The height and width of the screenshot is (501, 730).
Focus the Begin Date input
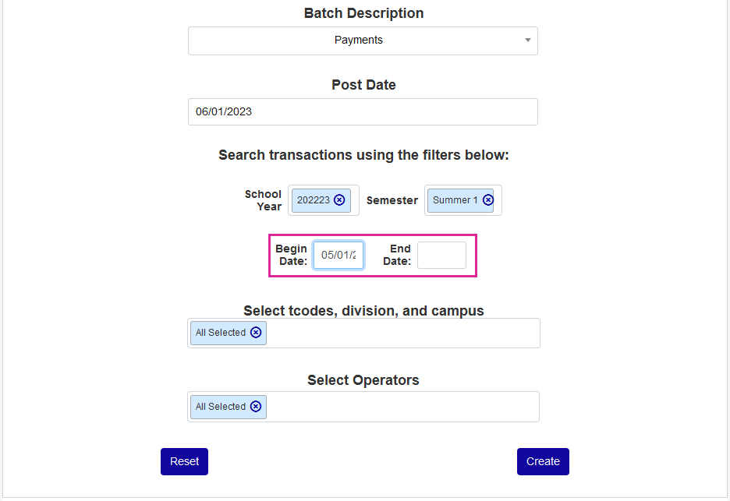coord(338,255)
